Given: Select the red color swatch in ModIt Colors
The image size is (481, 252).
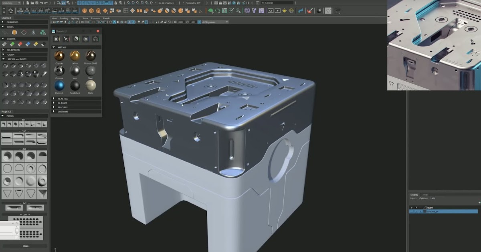Looking at the screenshot, I should [x=20, y=44].
